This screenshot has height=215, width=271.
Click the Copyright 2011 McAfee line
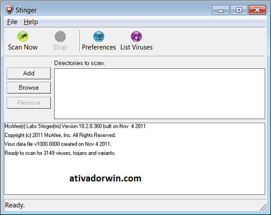coord(60,135)
